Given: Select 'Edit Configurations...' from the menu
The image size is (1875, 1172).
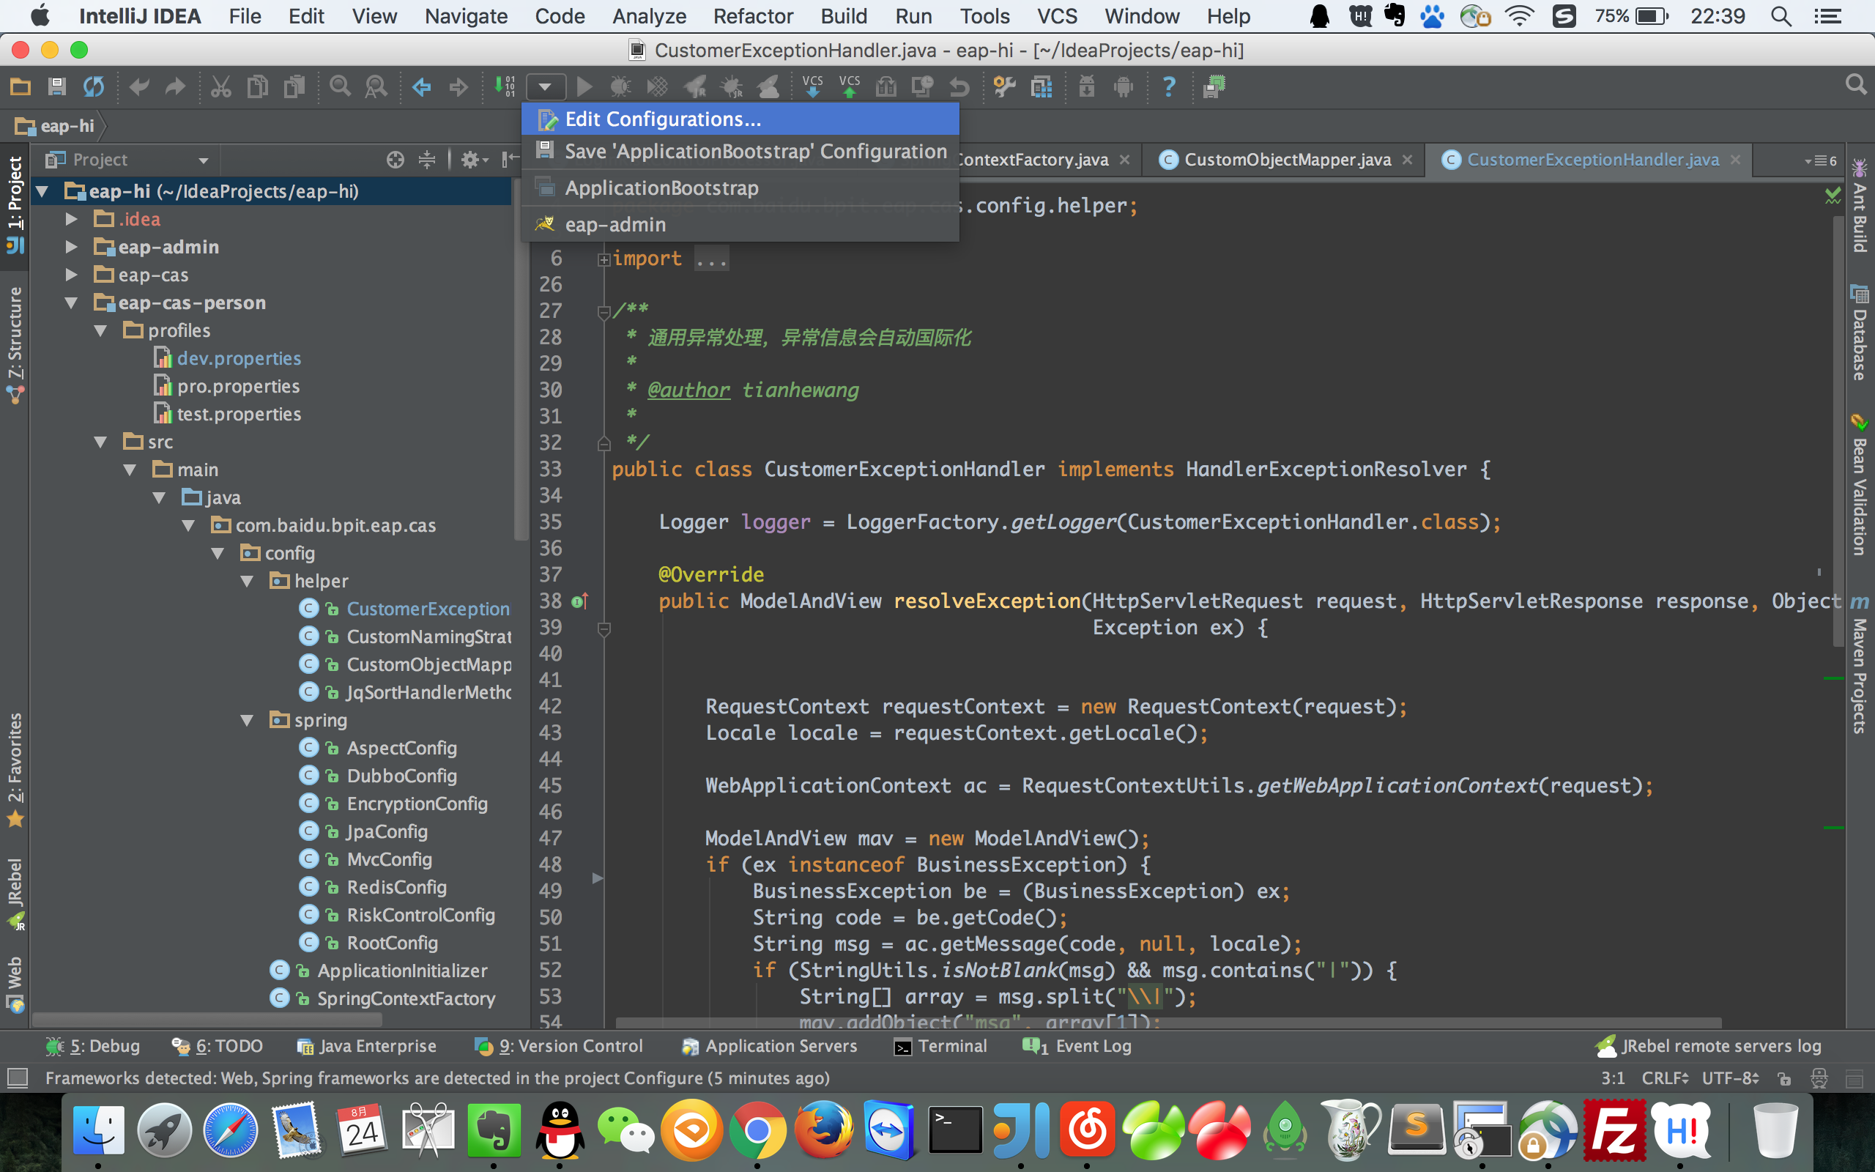Looking at the screenshot, I should click(x=661, y=119).
